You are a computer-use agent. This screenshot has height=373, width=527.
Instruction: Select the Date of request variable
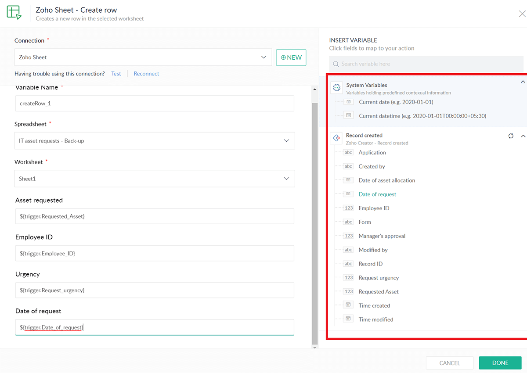(377, 194)
